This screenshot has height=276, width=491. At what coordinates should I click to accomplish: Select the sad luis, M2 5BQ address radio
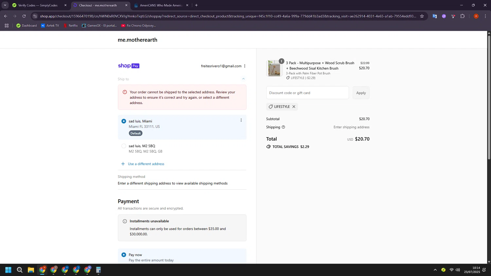pos(124,146)
